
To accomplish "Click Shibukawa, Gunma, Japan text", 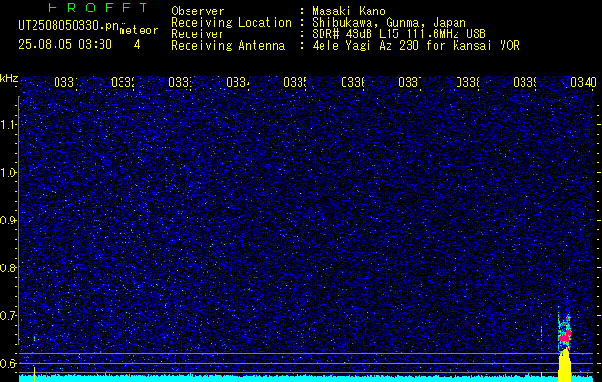I will (x=389, y=23).
